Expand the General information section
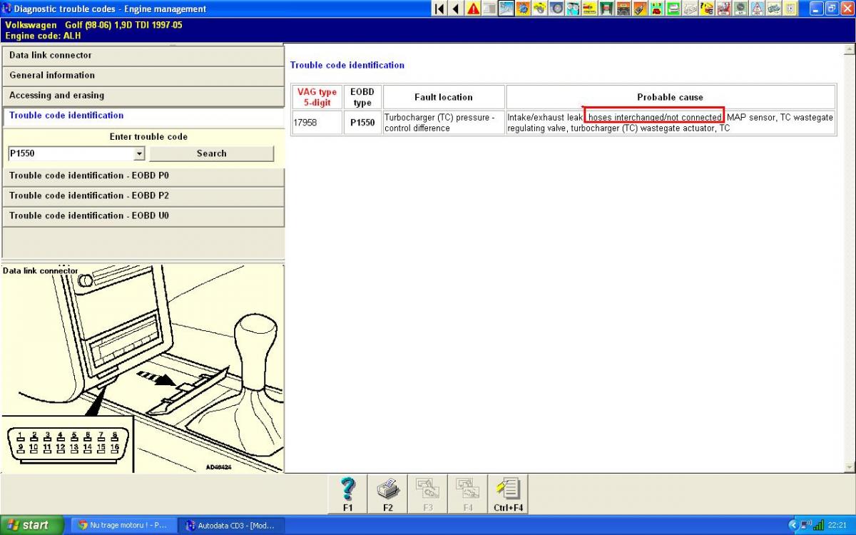Image resolution: width=856 pixels, height=535 pixels. (143, 76)
